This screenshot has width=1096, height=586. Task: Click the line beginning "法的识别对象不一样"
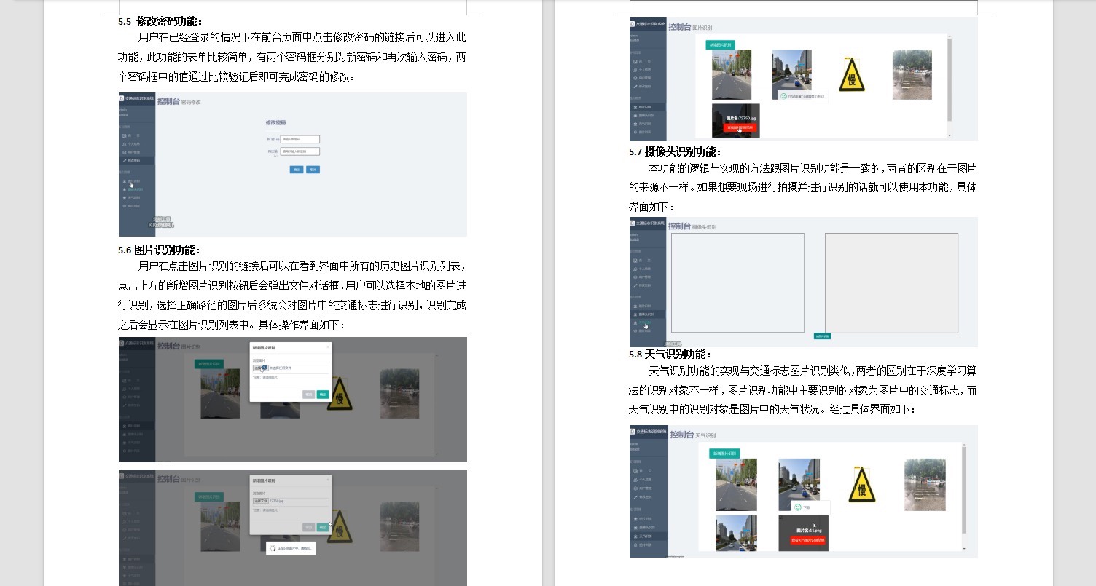tap(803, 390)
